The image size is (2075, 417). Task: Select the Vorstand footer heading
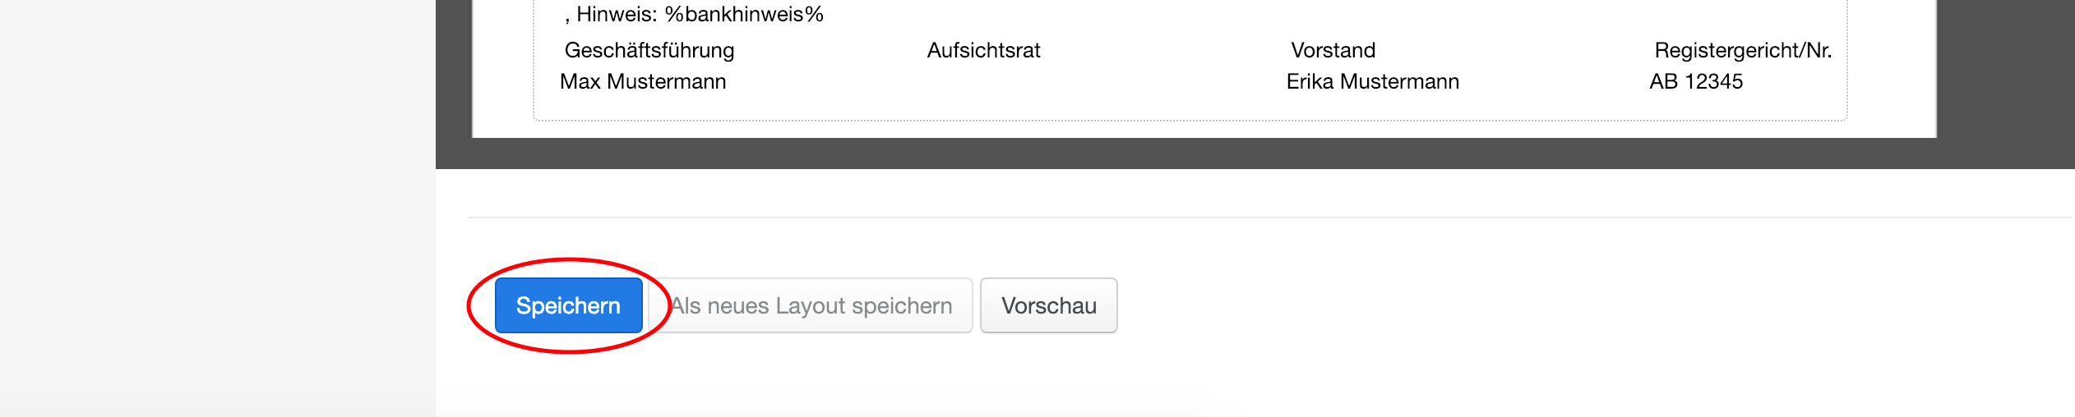(1333, 50)
